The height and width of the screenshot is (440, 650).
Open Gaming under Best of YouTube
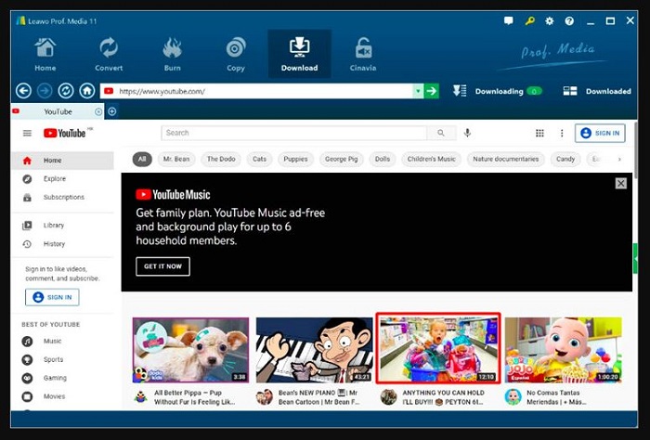(x=62, y=378)
